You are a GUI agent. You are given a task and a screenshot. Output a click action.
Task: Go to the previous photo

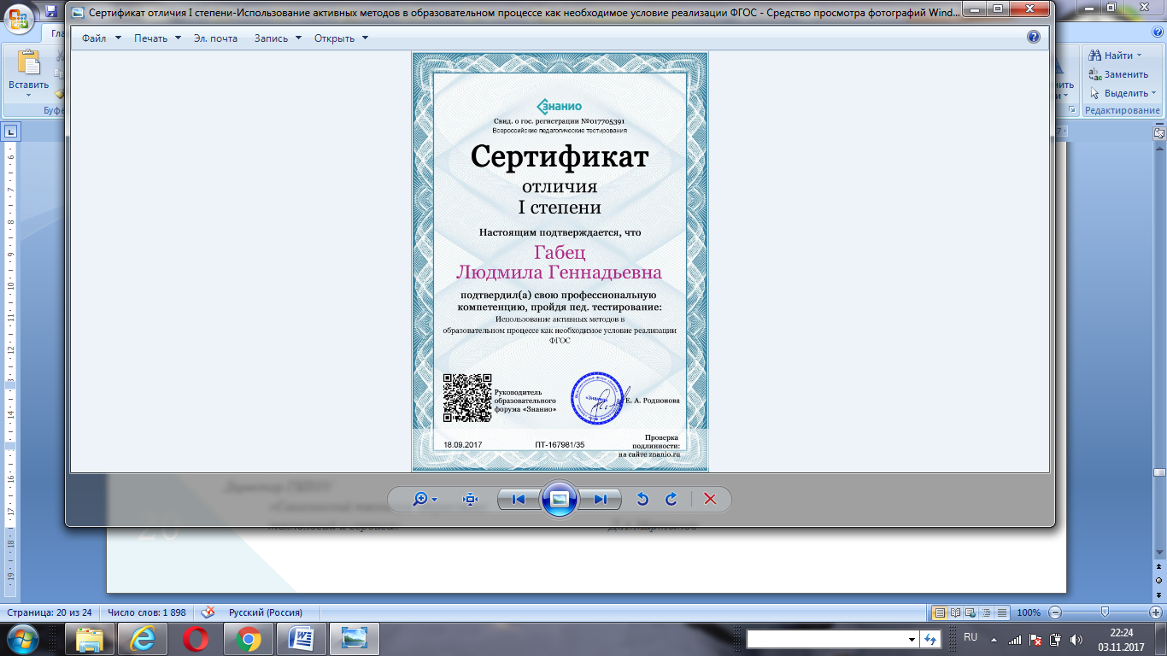(x=519, y=499)
